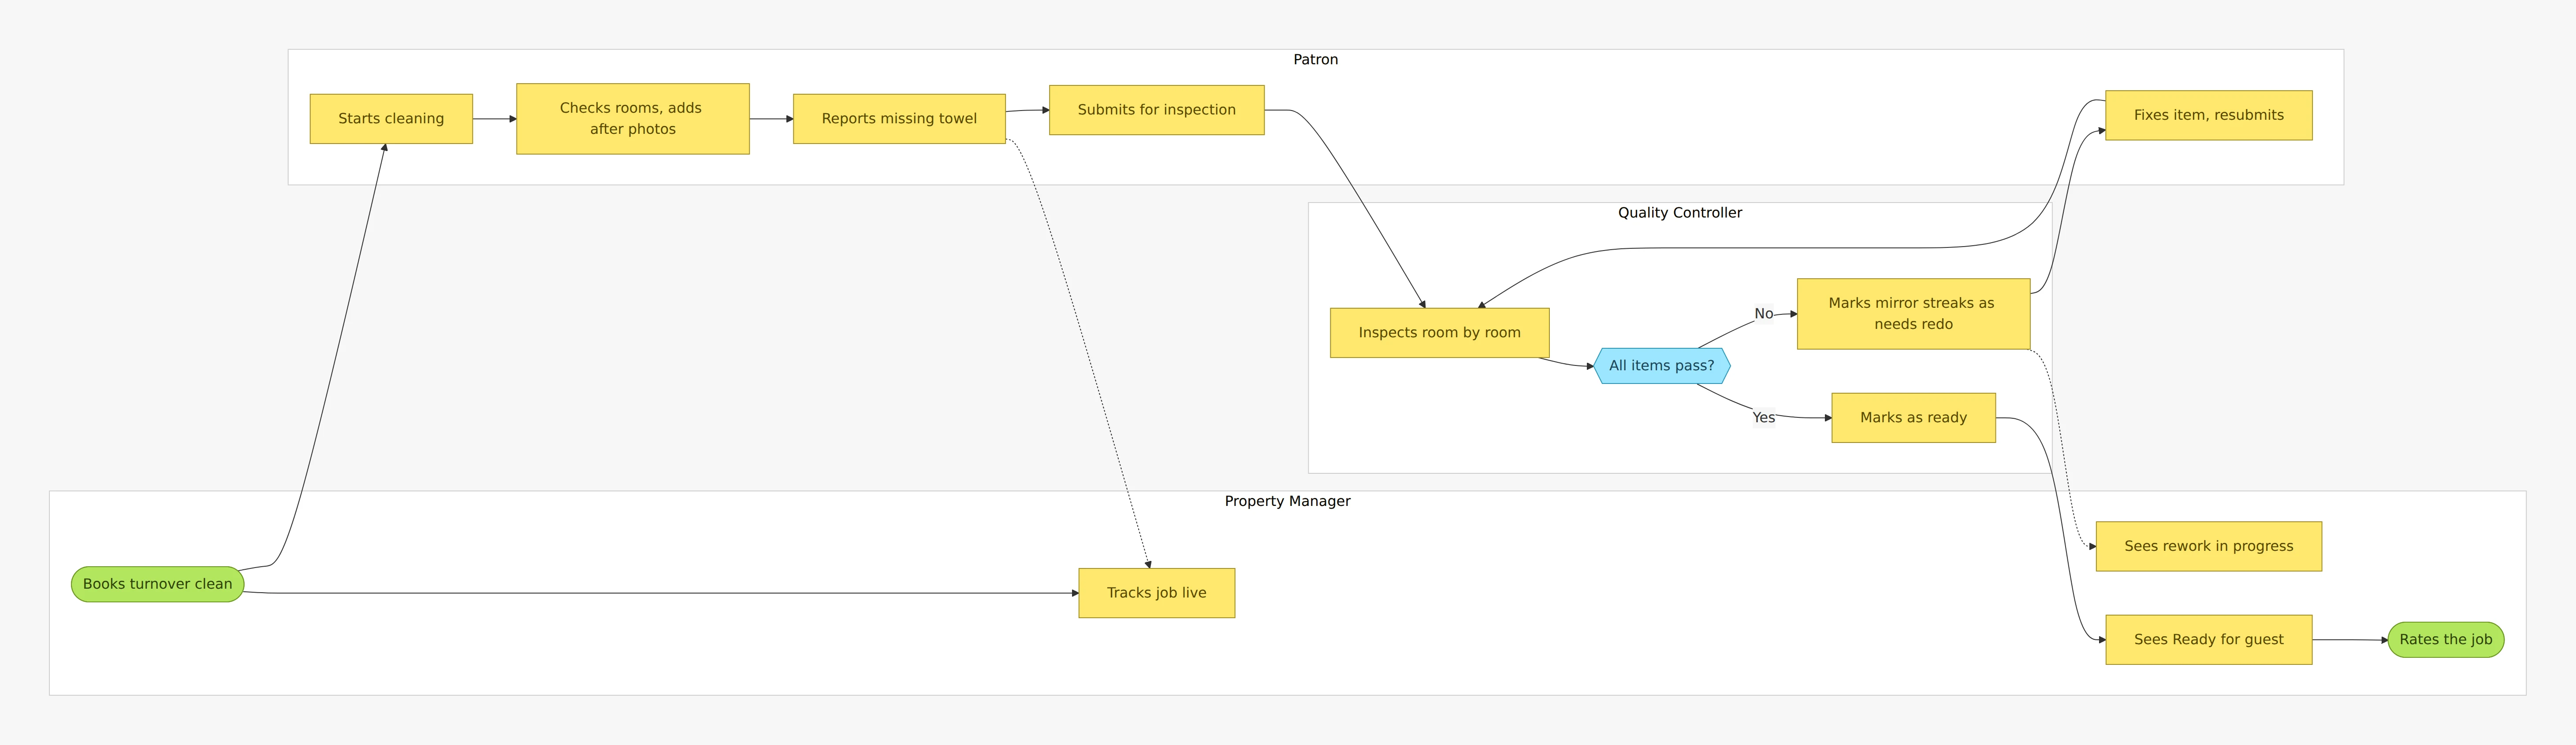2576x745 pixels.
Task: Select the 'Starts cleaning' node
Action: [391, 119]
